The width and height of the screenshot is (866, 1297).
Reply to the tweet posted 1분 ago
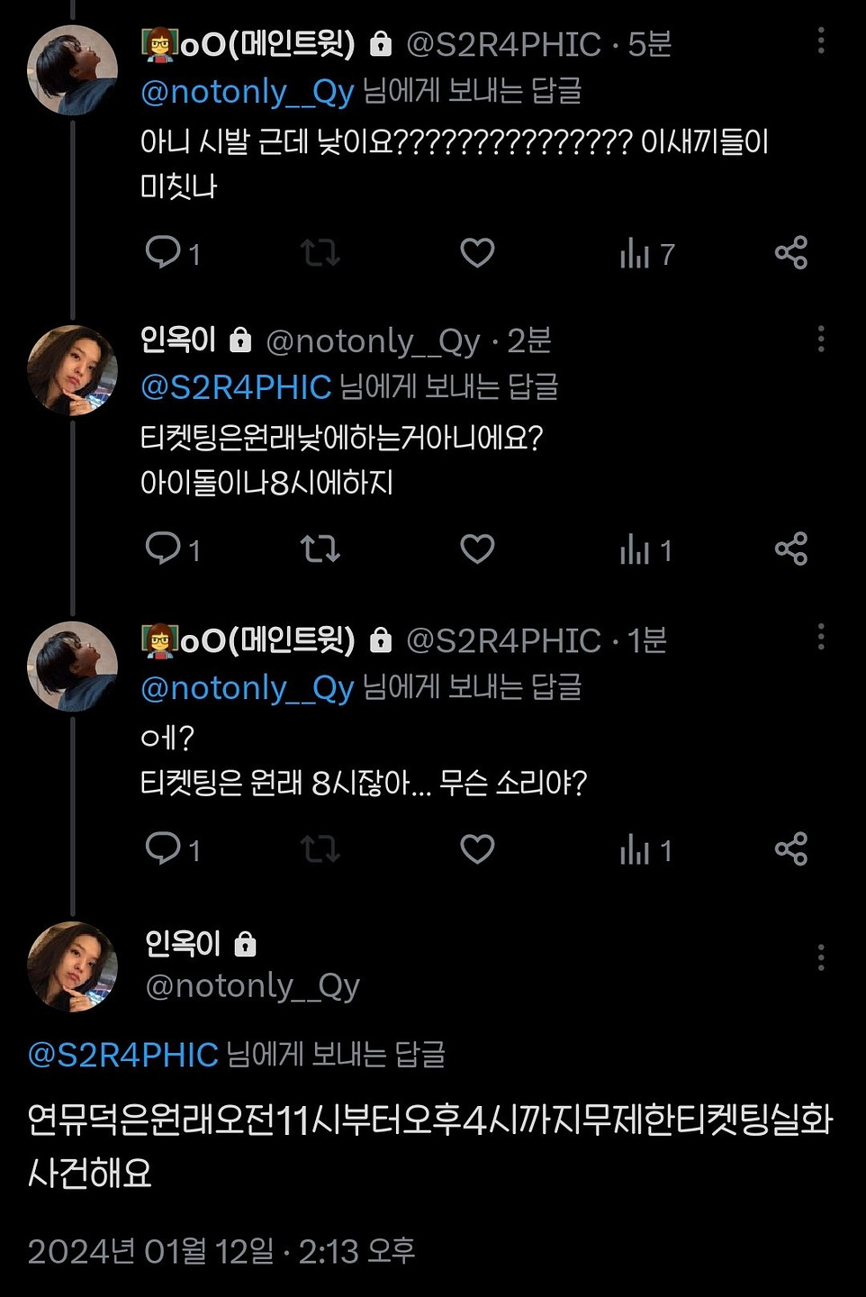pyautogui.click(x=163, y=848)
